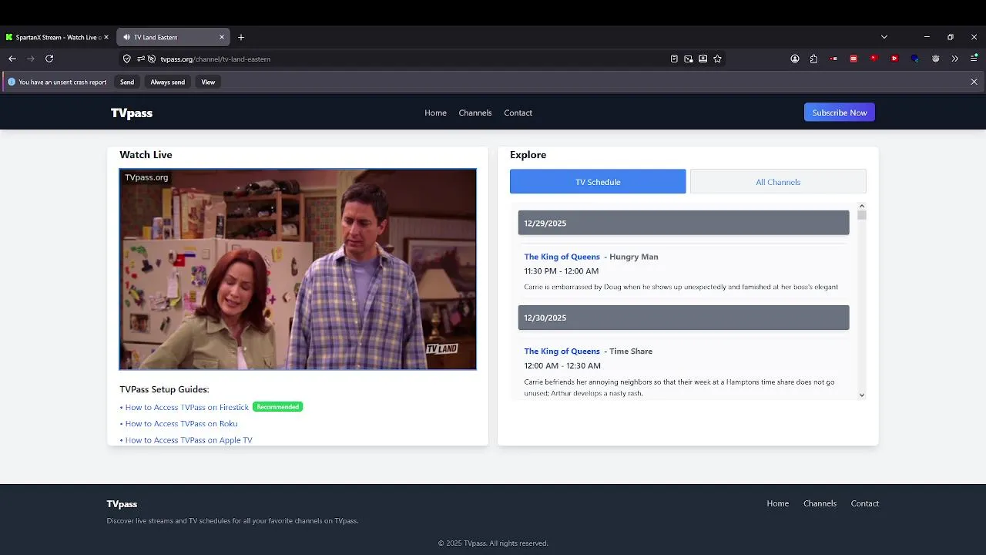Bookmark this page with the star icon
This screenshot has width=986, height=555.
[718, 59]
